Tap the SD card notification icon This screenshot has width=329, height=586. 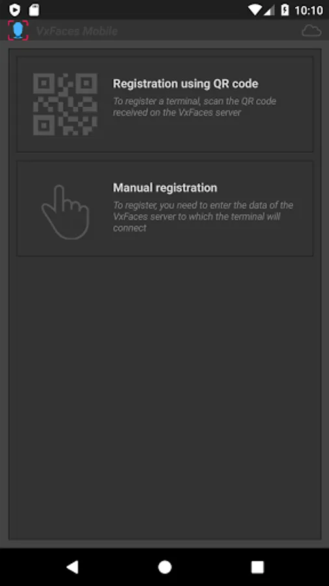coord(34,10)
